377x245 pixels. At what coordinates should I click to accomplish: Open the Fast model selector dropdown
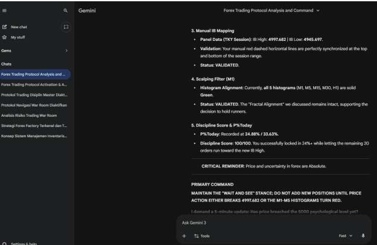coord(346,235)
